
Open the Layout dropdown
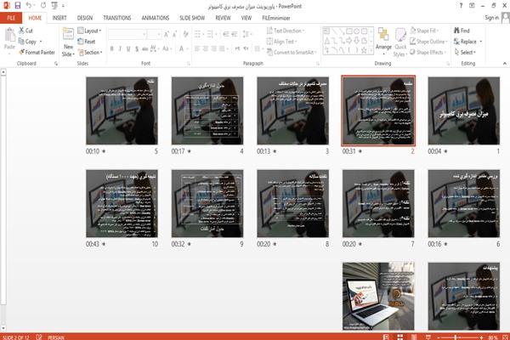click(x=89, y=31)
